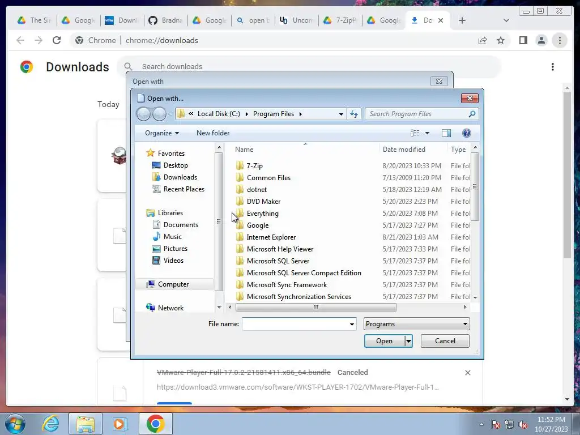
Task: Click the Cancel button
Action: [x=445, y=341]
